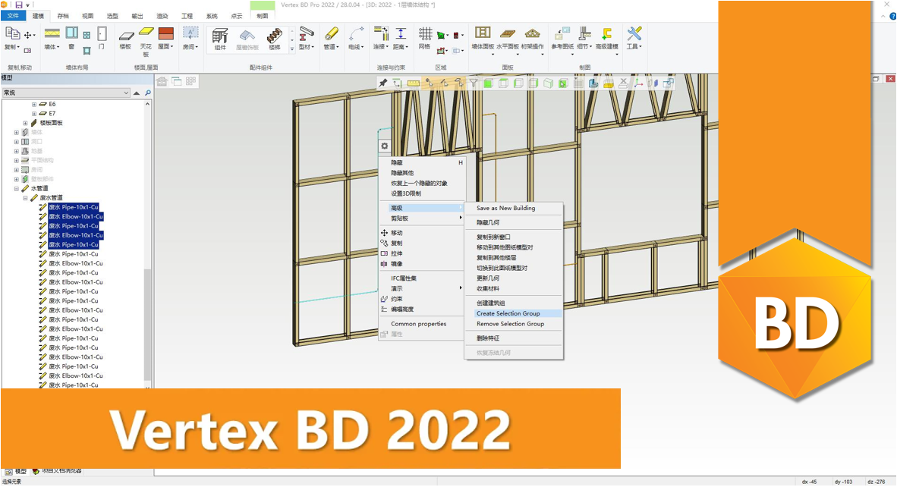Switch to the 存档 ribbon tab
The height and width of the screenshot is (487, 897).
(x=63, y=16)
